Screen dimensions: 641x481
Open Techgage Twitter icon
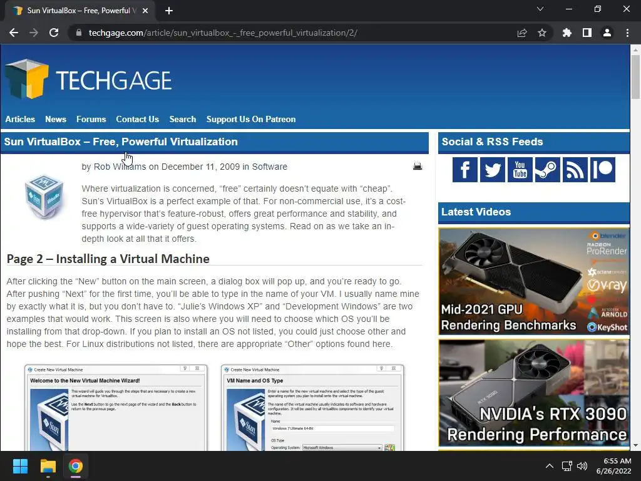492,170
